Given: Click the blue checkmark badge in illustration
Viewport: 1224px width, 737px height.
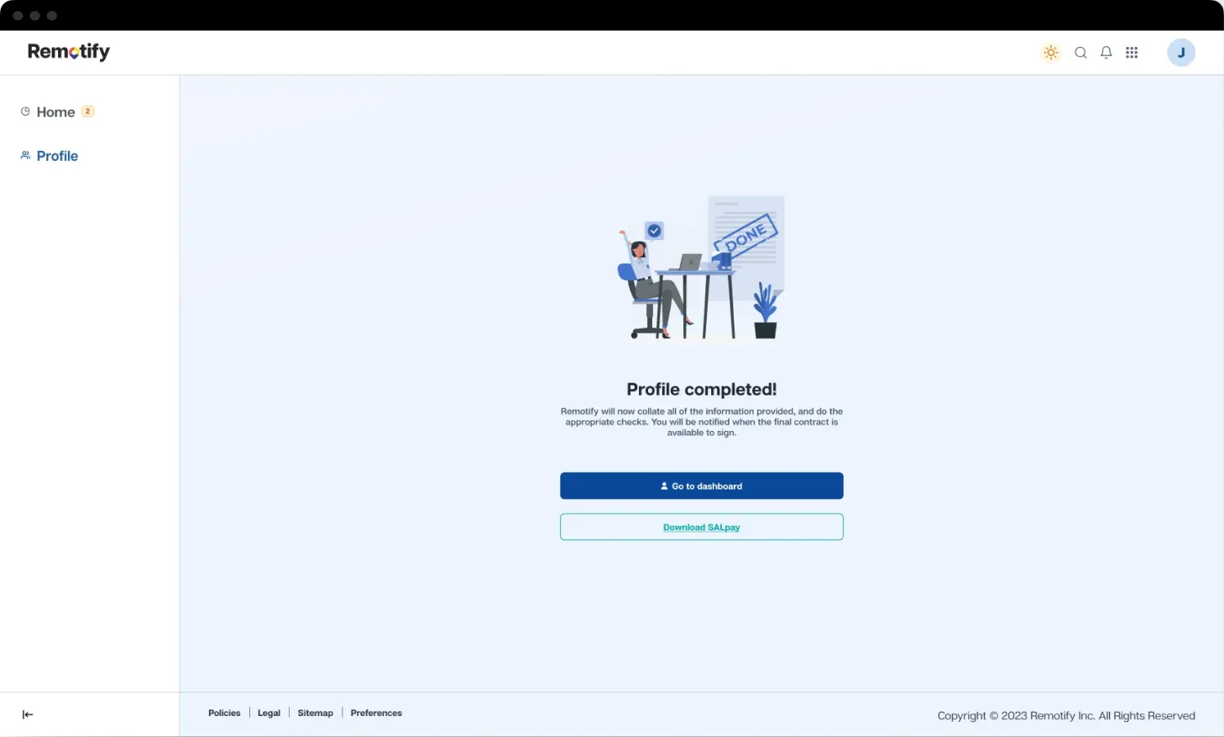Looking at the screenshot, I should tap(654, 231).
